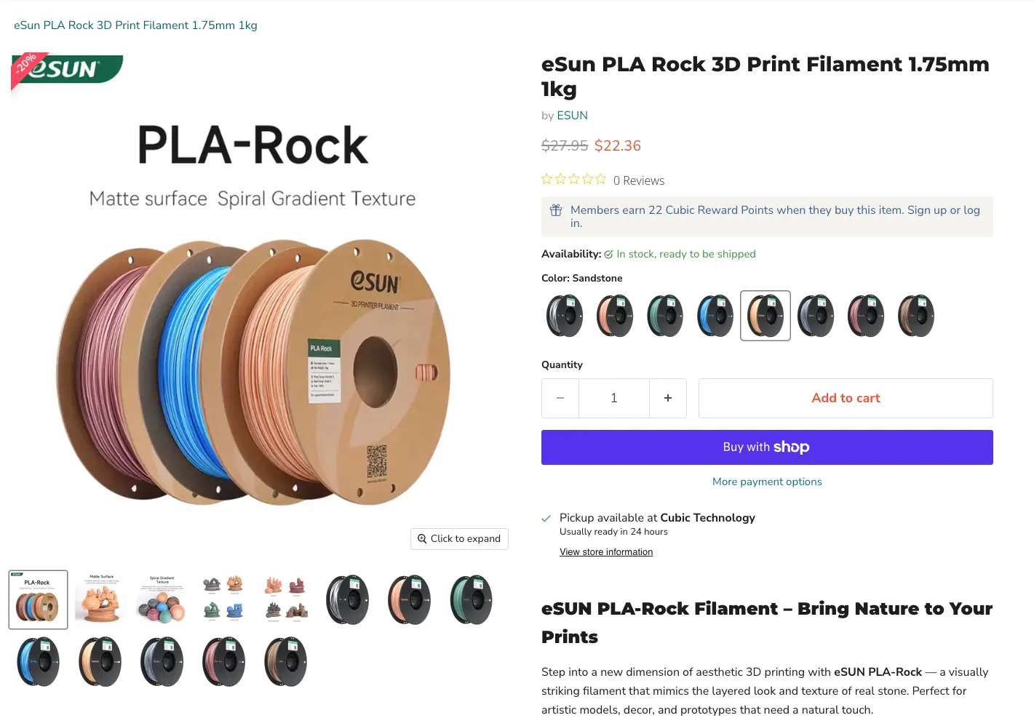Click the Add to cart button
Image resolution: width=1034 pixels, height=726 pixels.
click(846, 398)
